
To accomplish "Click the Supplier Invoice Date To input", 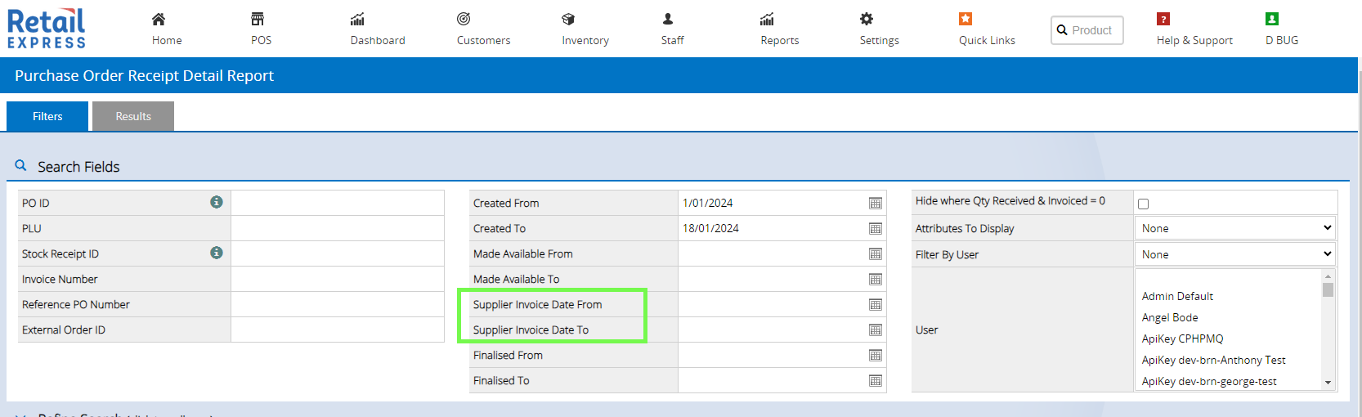I will (x=772, y=330).
